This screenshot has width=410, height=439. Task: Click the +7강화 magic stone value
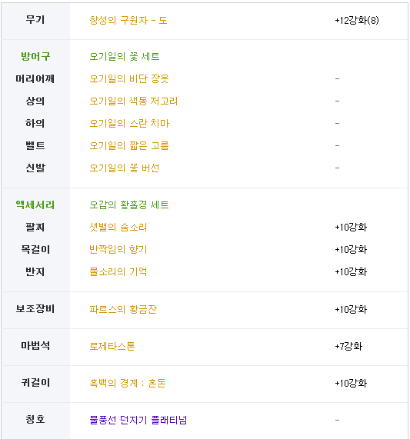(348, 347)
